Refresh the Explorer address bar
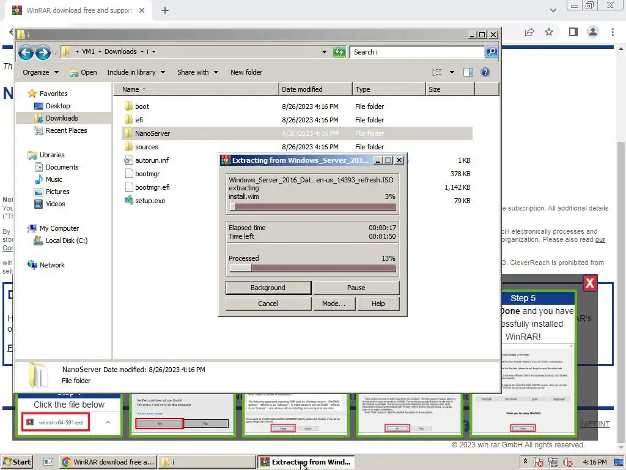This screenshot has height=470, width=626. click(339, 52)
